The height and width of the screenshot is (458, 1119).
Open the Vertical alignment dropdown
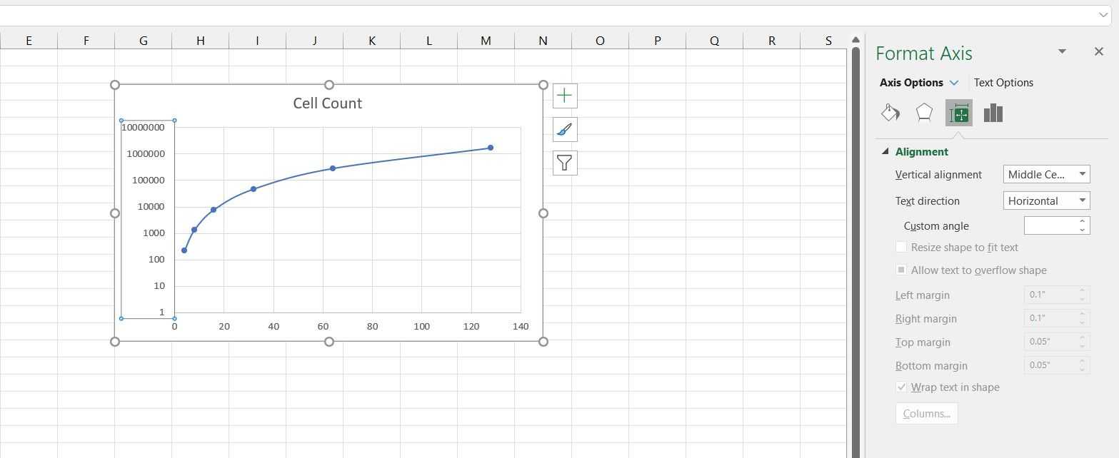click(x=1046, y=175)
